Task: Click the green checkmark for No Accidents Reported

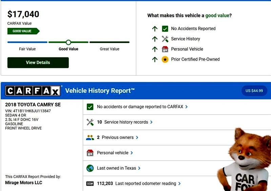Action: pyautogui.click(x=165, y=29)
